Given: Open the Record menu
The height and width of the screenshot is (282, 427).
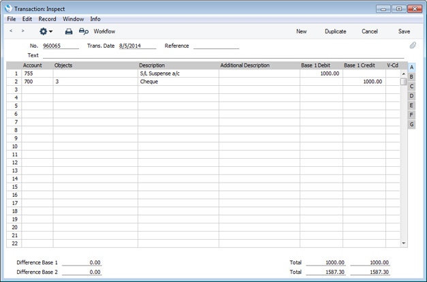Looking at the screenshot, I should tap(47, 19).
